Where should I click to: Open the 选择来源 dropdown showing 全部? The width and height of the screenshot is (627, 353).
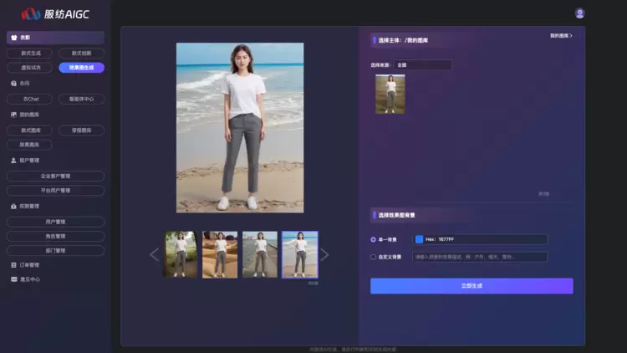click(x=422, y=64)
